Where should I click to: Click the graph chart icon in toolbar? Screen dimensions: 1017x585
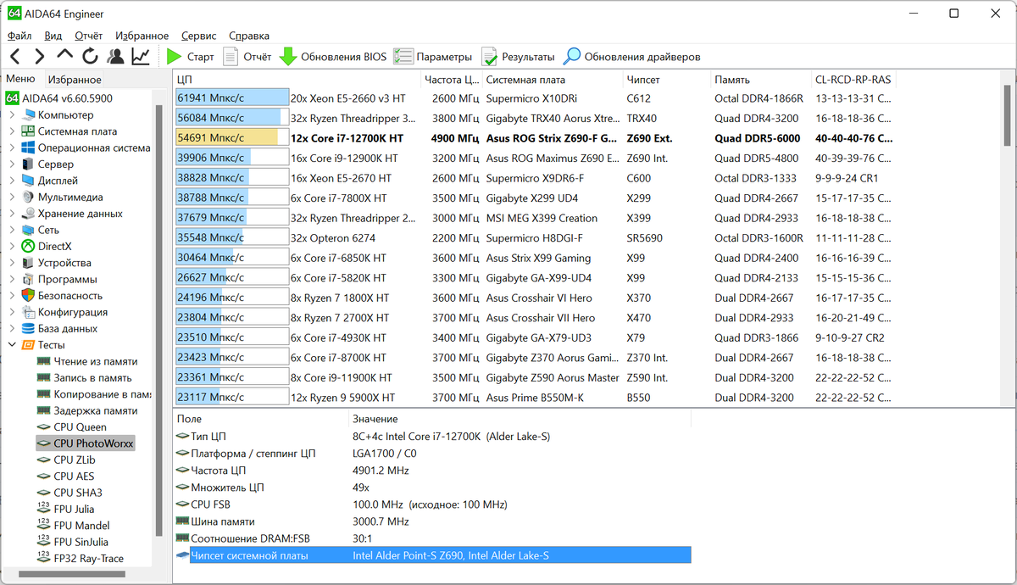coord(141,57)
